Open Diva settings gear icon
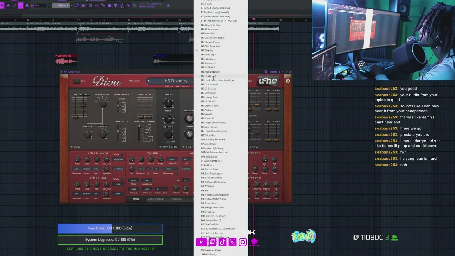The width and height of the screenshot is (455, 256). (x=288, y=81)
